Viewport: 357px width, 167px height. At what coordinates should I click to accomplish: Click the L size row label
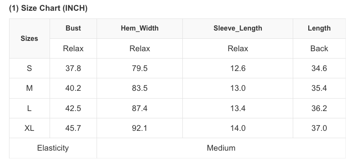[x=29, y=108]
